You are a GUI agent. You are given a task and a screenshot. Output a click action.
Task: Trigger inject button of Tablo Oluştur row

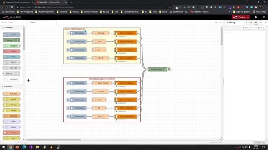68,83
